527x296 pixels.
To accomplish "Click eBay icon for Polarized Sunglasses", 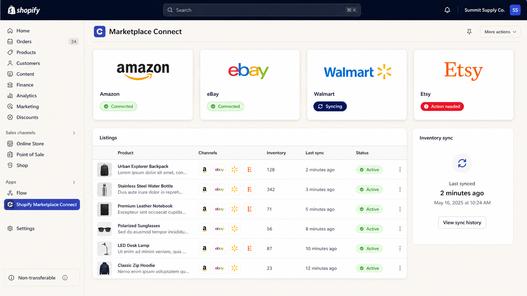I will (219, 229).
